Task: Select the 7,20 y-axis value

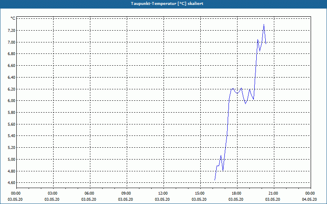Action: pyautogui.click(x=12, y=30)
